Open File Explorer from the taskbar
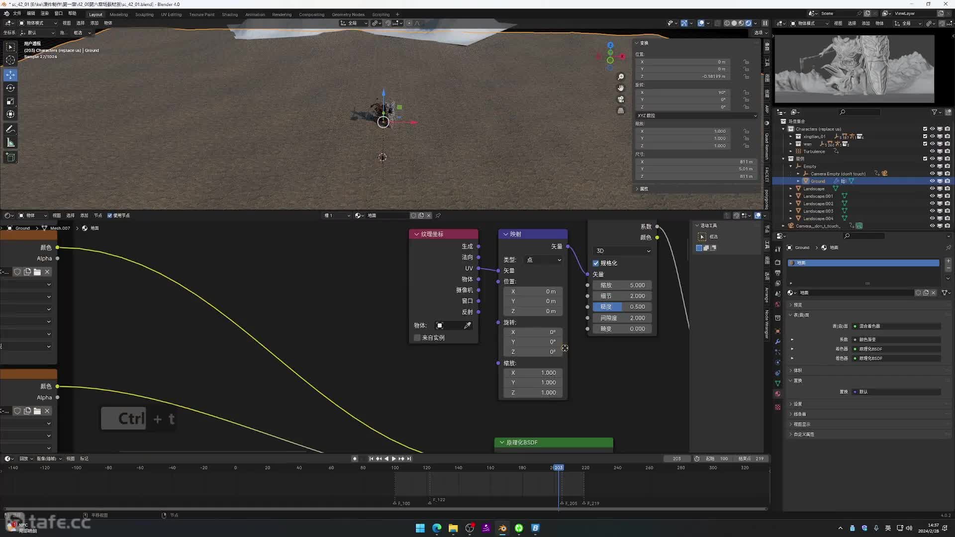This screenshot has height=537, width=955. (x=453, y=528)
